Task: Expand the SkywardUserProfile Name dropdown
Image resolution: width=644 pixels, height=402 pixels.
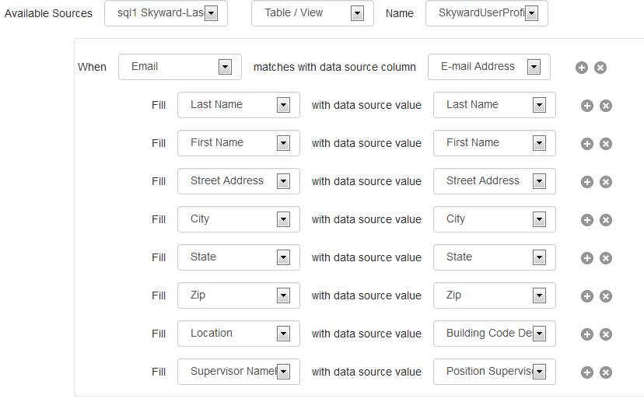Action: click(x=487, y=13)
